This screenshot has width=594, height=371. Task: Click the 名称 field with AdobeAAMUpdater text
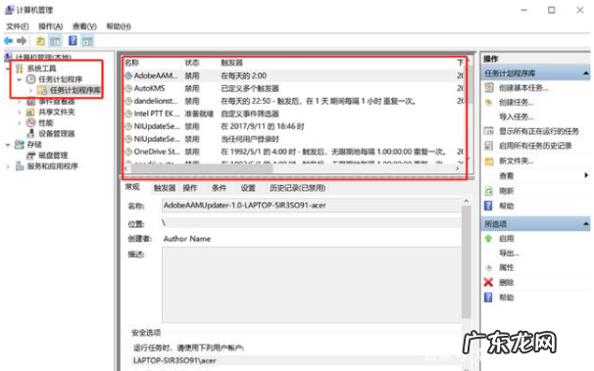(x=312, y=206)
